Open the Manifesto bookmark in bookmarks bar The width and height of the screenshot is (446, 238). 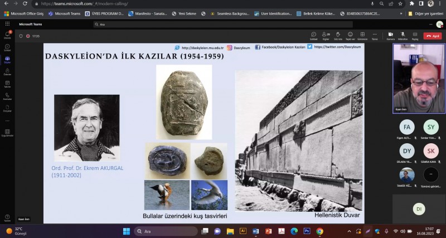[148, 13]
